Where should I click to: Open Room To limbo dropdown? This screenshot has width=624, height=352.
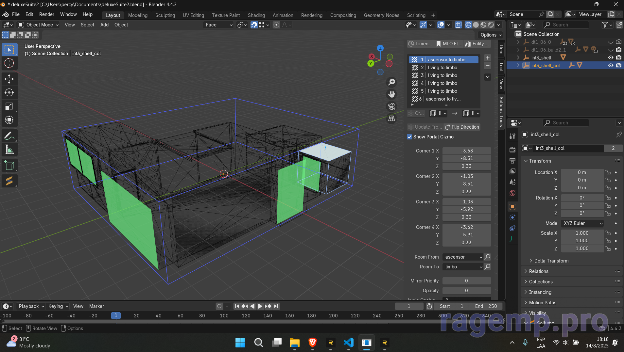click(463, 267)
